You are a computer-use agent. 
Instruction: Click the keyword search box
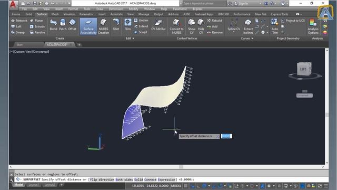(x=204, y=4)
